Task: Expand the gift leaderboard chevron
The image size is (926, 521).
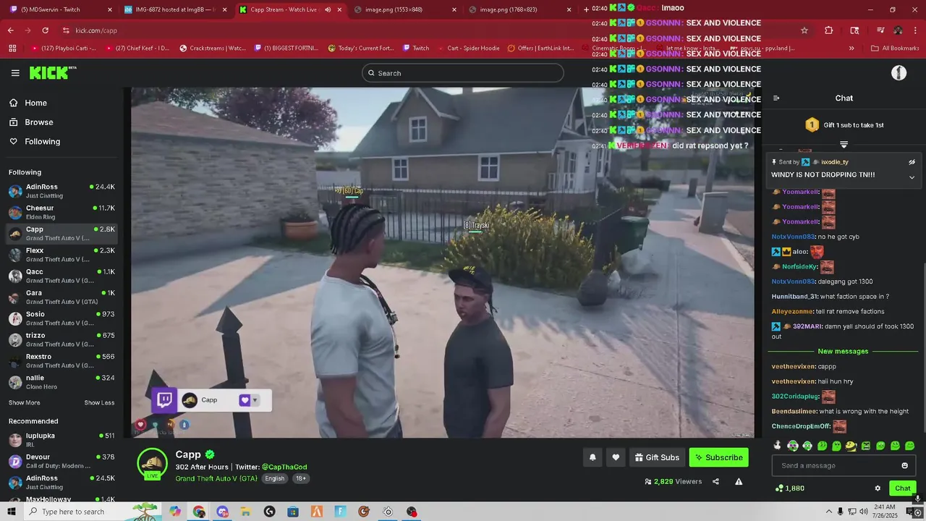Action: (x=844, y=145)
